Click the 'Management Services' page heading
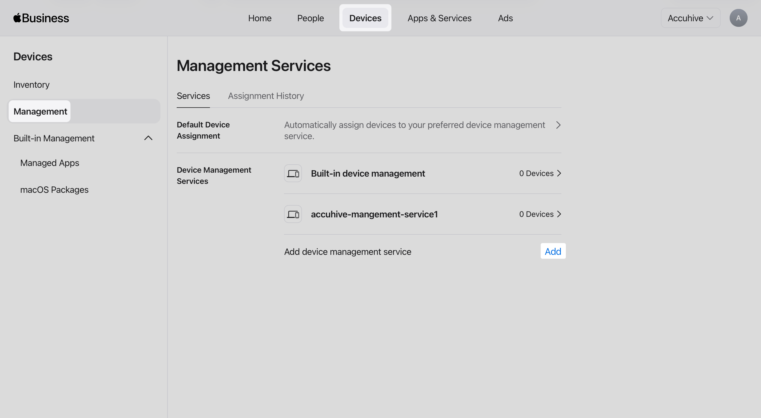Image resolution: width=761 pixels, height=418 pixels. (x=254, y=66)
